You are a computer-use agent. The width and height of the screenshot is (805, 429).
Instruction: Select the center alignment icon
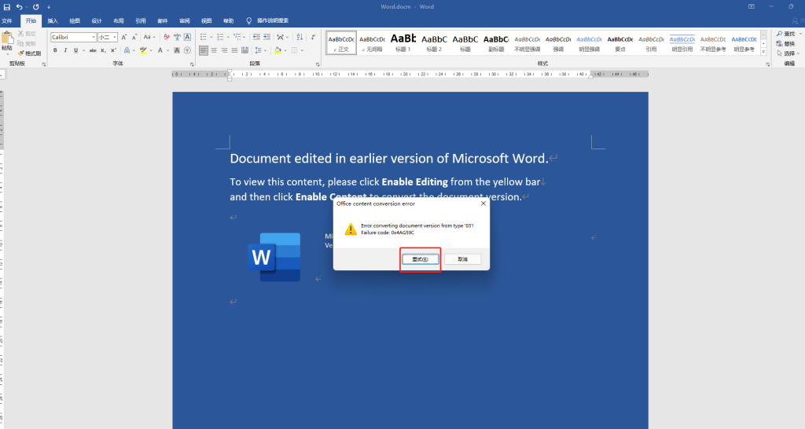215,50
